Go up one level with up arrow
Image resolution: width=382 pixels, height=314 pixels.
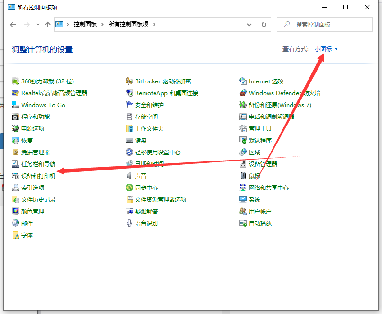click(x=47, y=25)
